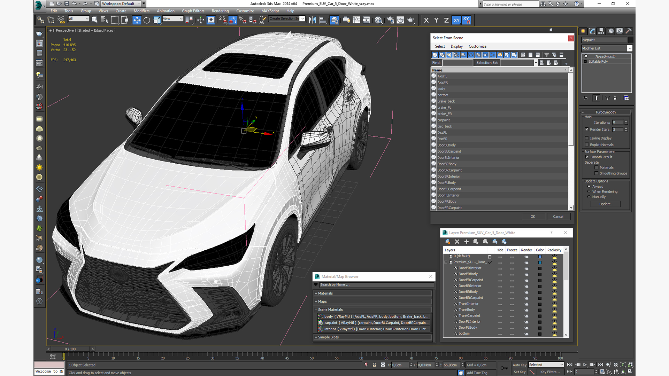
Task: Toggle the Percent Snap tool
Action: tap(243, 20)
